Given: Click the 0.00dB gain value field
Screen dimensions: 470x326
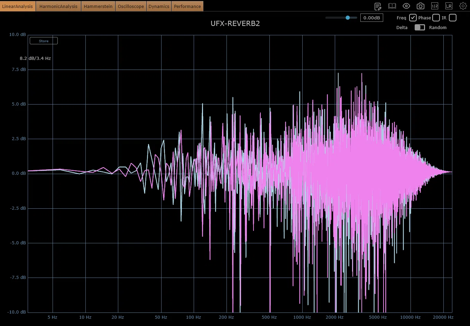Looking at the screenshot, I should tap(371, 18).
